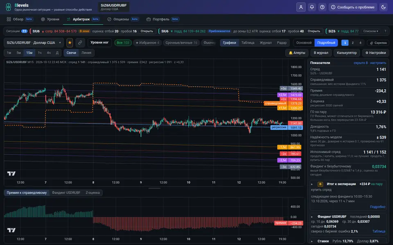Click the 8levels logo icon
The height and width of the screenshot is (245, 393).
(x=9, y=7)
